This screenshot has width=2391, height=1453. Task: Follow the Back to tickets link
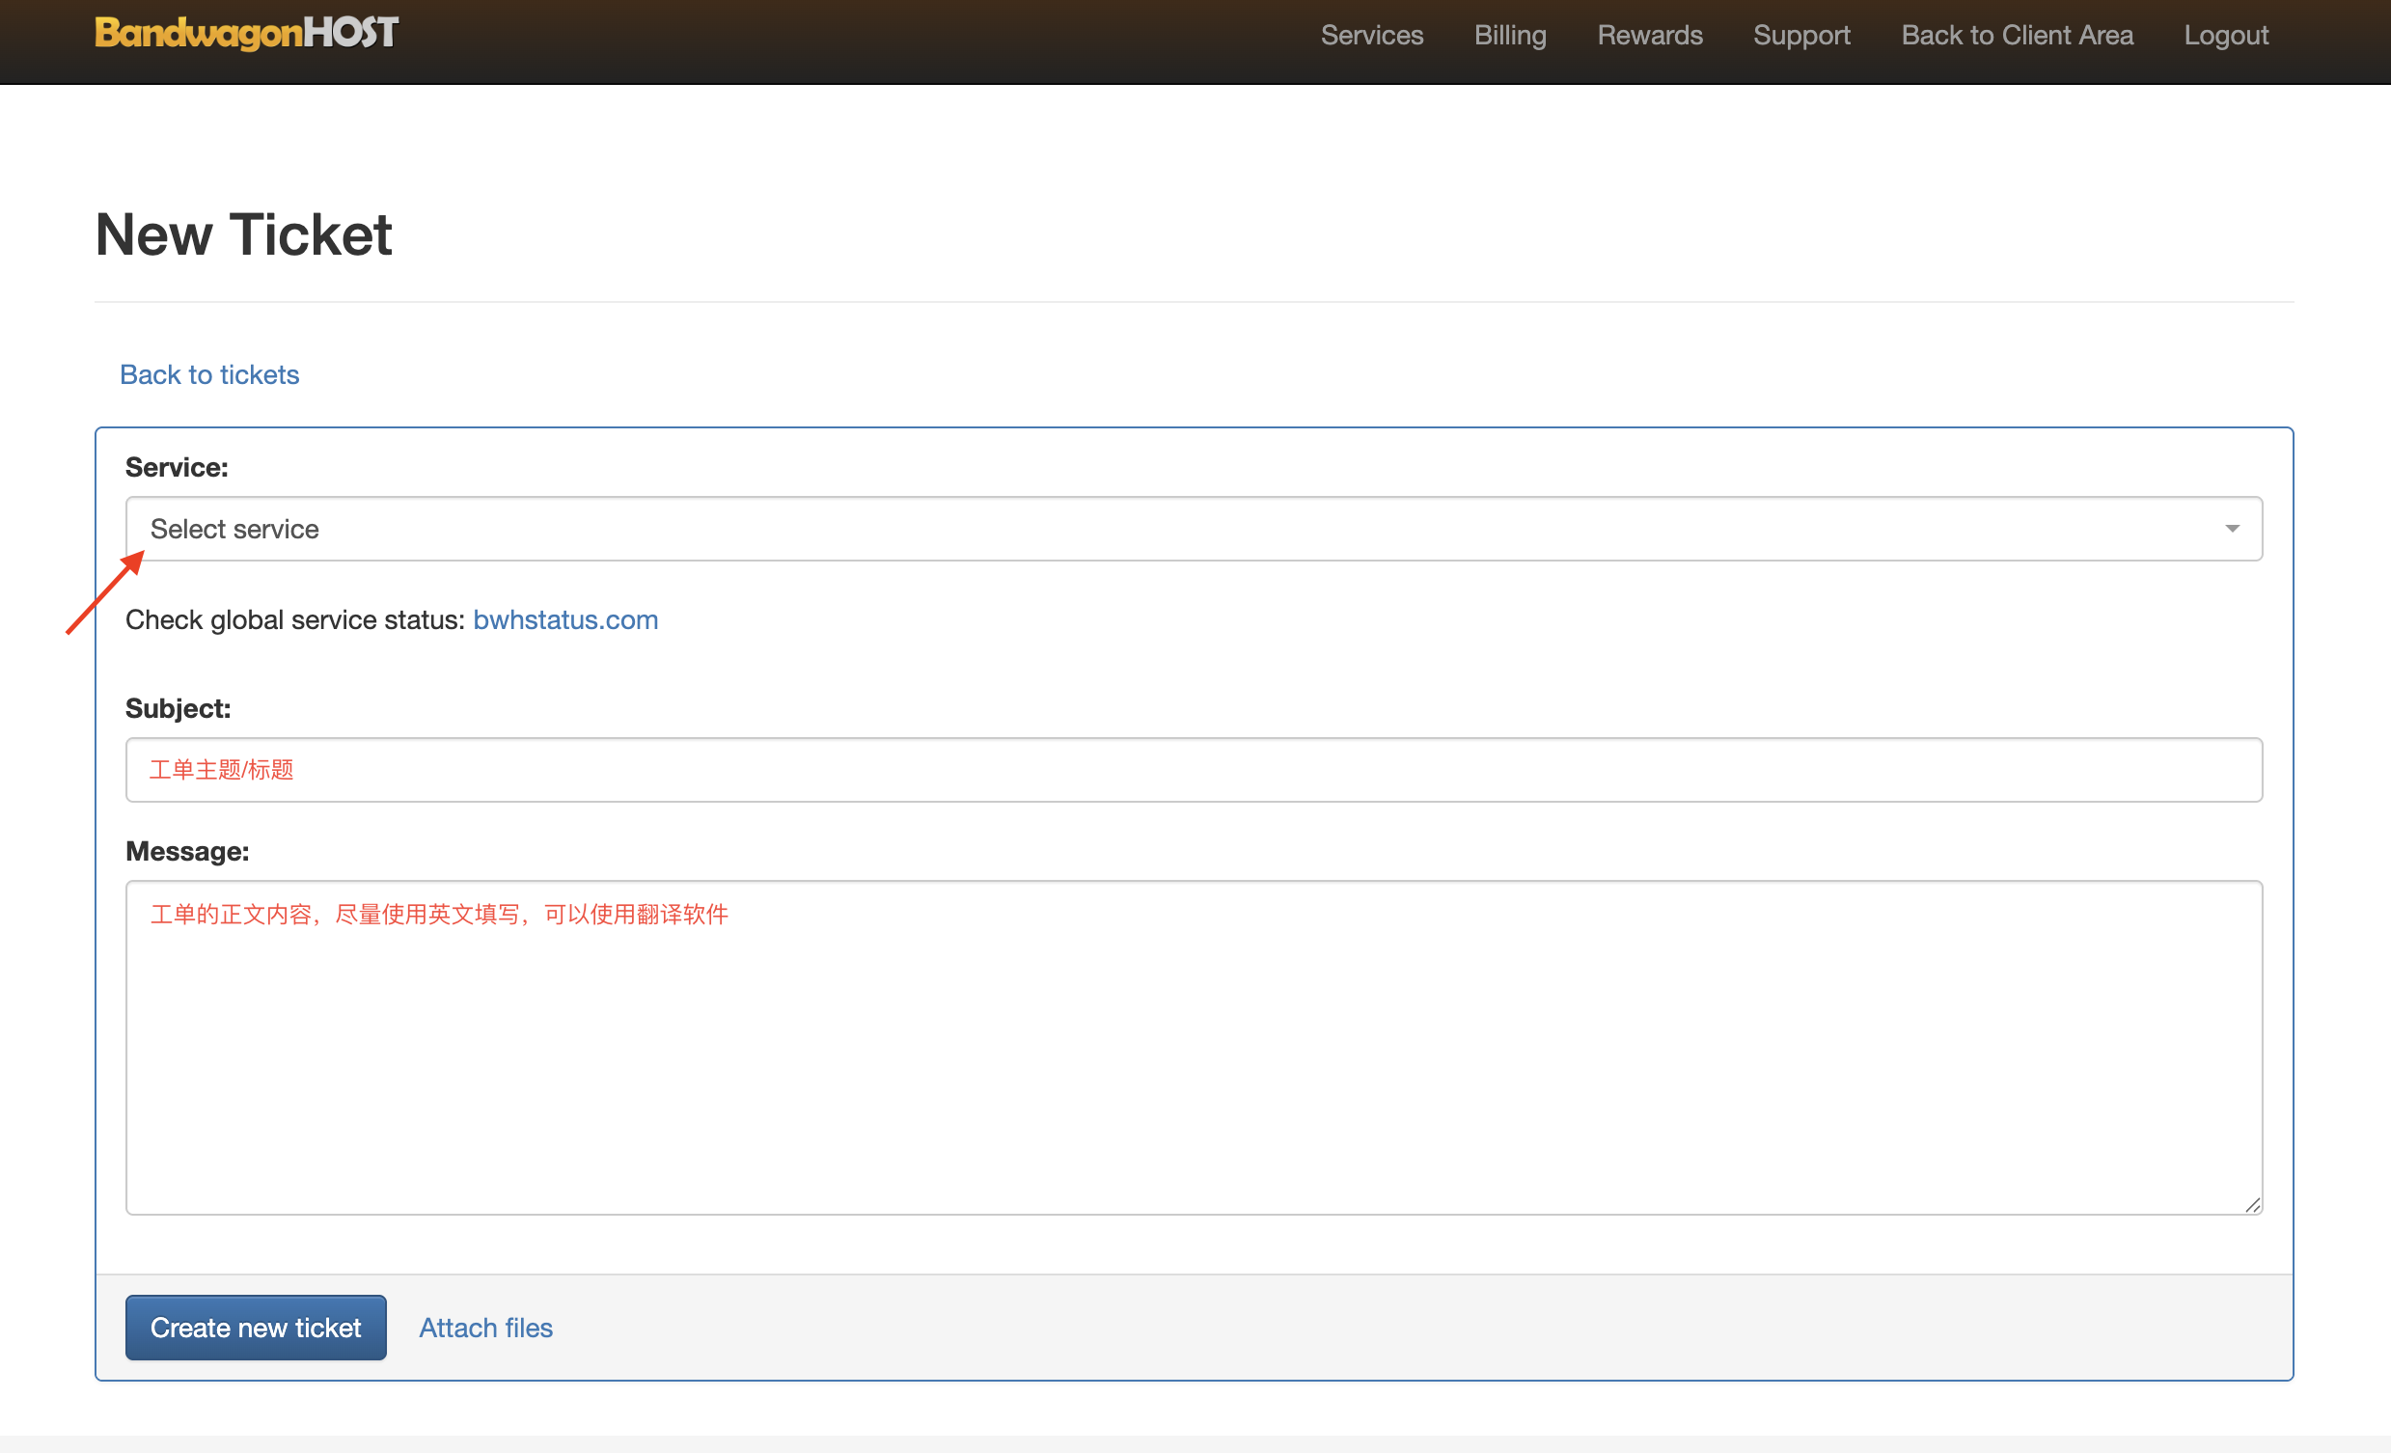208,374
